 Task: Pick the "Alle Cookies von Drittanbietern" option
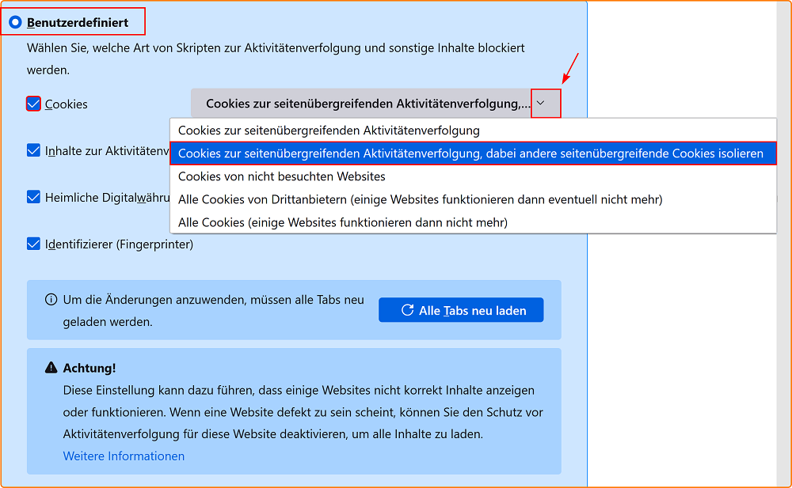[404, 199]
